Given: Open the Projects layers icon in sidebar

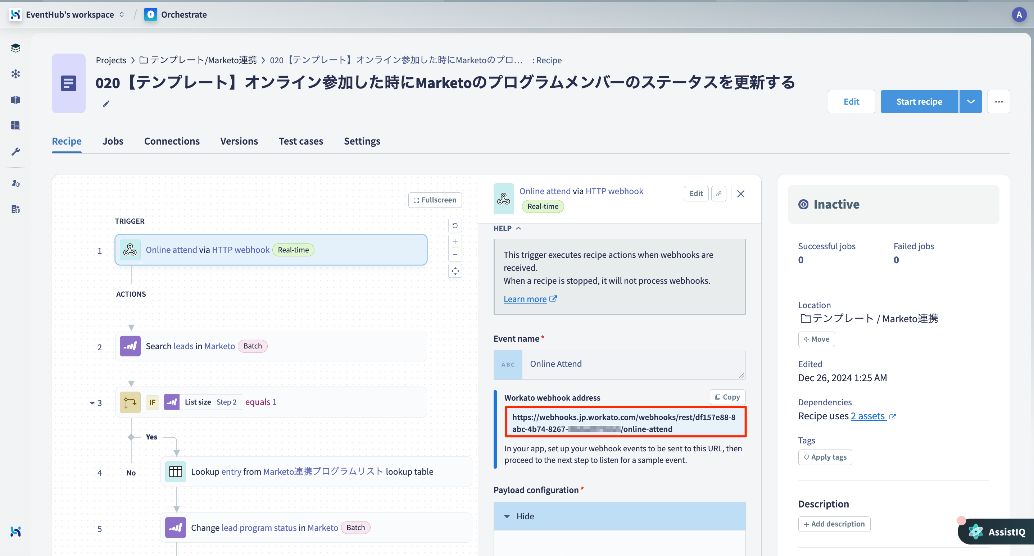Looking at the screenshot, I should click(16, 48).
